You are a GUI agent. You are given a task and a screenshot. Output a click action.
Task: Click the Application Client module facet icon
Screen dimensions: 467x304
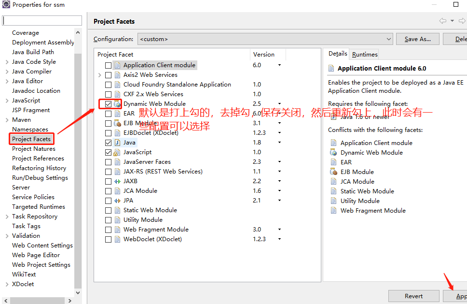click(x=117, y=65)
